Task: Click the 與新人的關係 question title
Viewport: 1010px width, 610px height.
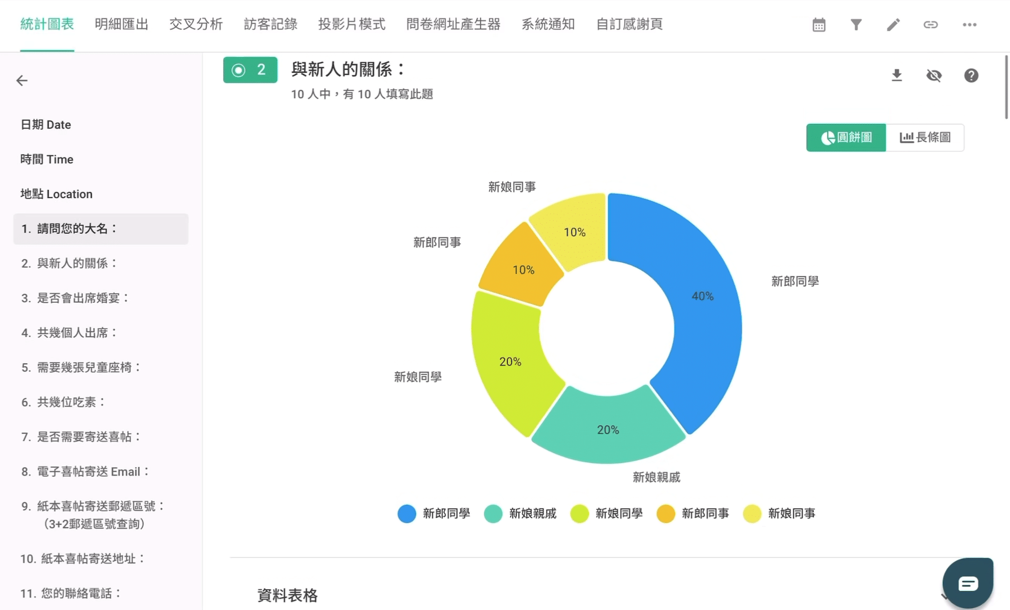Action: point(349,69)
